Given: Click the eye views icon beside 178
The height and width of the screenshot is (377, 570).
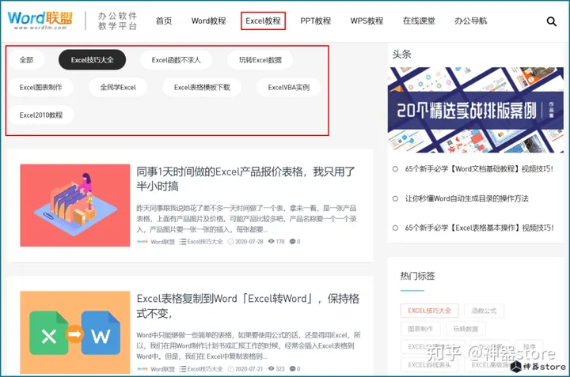Looking at the screenshot, I should pyautogui.click(x=272, y=241).
